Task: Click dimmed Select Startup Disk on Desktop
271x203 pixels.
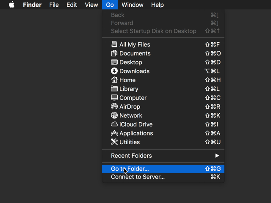Action: click(163, 31)
